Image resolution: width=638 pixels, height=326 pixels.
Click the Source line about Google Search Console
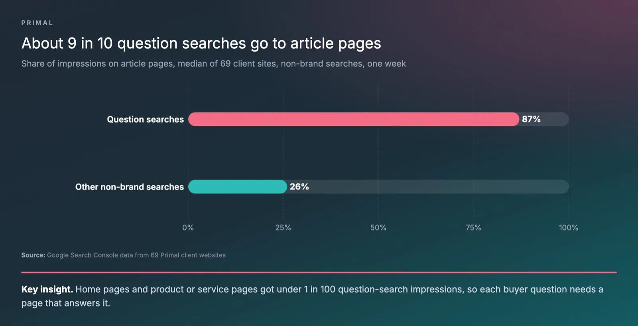point(124,255)
